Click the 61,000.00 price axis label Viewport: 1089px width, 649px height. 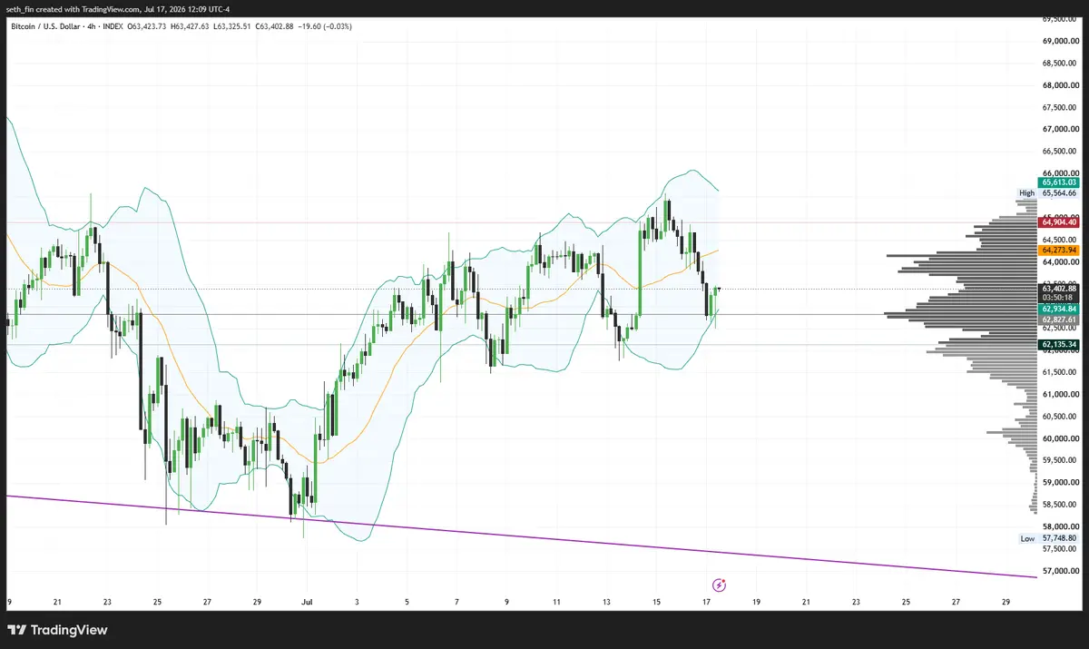click(x=1059, y=394)
